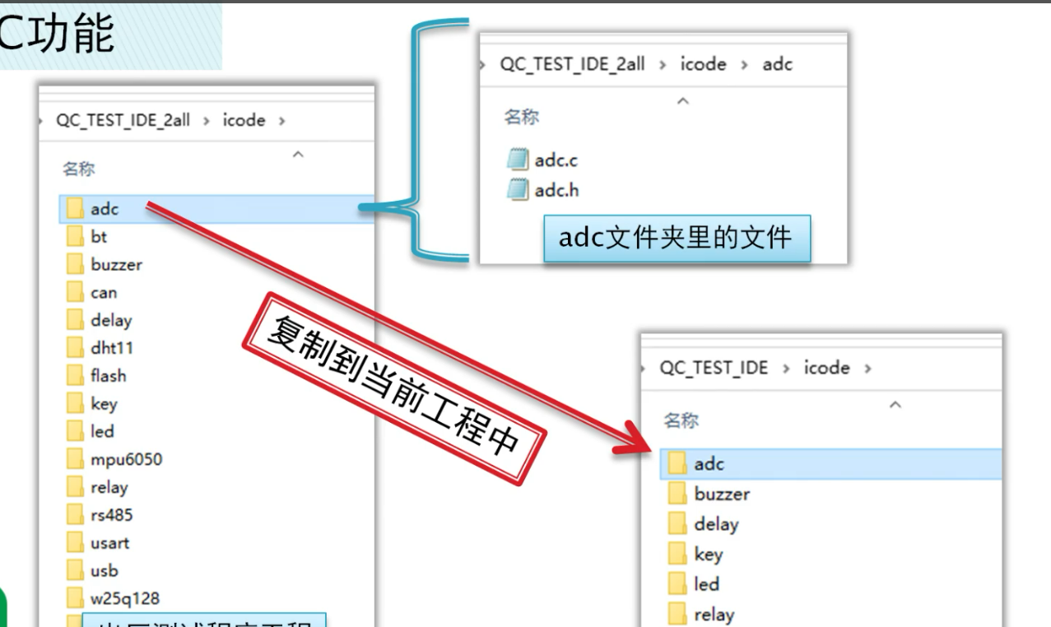Screen dimensions: 1051x627
Task: Select the adc.c file icon
Action: tap(517, 158)
